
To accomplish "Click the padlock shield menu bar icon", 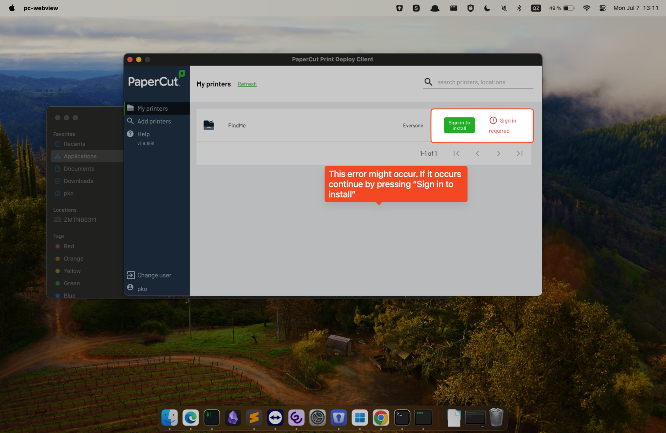I will coord(470,8).
